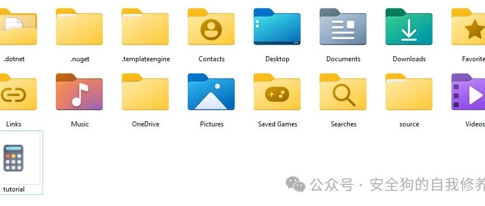
Task: Click the "Saved Games" label text
Action: pos(278,124)
